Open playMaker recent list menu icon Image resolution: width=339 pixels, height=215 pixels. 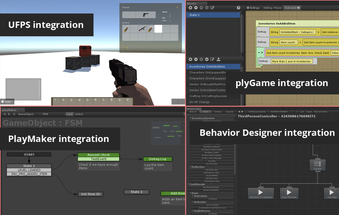tap(14, 114)
